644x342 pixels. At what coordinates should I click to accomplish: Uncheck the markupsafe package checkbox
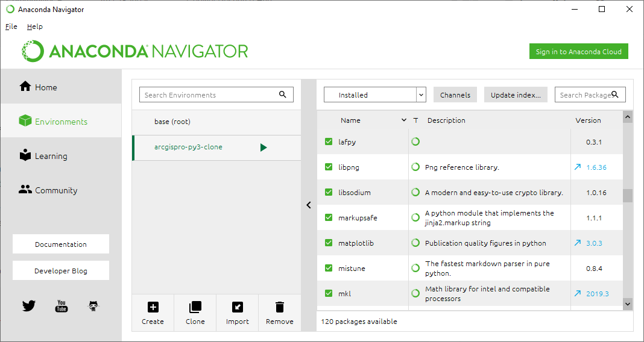click(329, 218)
